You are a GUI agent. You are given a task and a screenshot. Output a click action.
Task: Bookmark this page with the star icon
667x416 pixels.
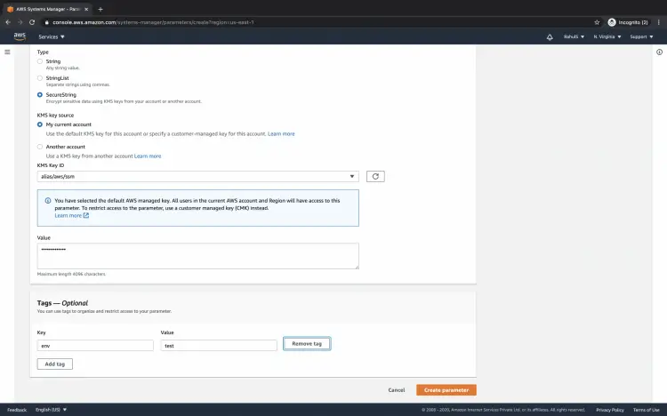point(597,22)
